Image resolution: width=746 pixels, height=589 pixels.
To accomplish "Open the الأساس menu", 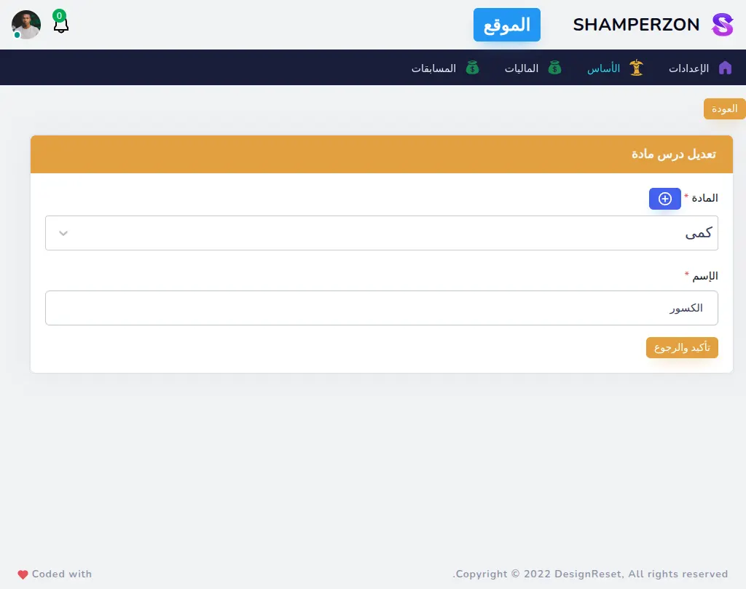I will click(x=604, y=68).
